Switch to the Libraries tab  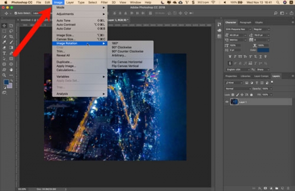(x=245, y=76)
